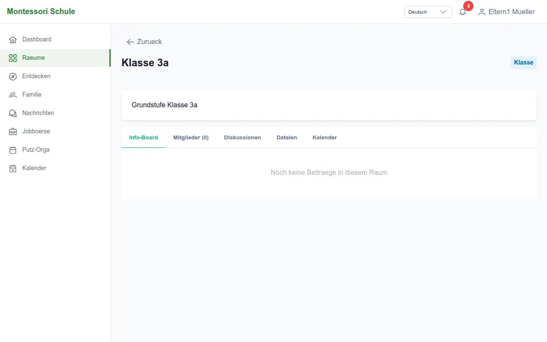Viewport: 547px width, 342px height.
Task: Select the Raeume grid icon in sidebar
Action: [x=13, y=58]
